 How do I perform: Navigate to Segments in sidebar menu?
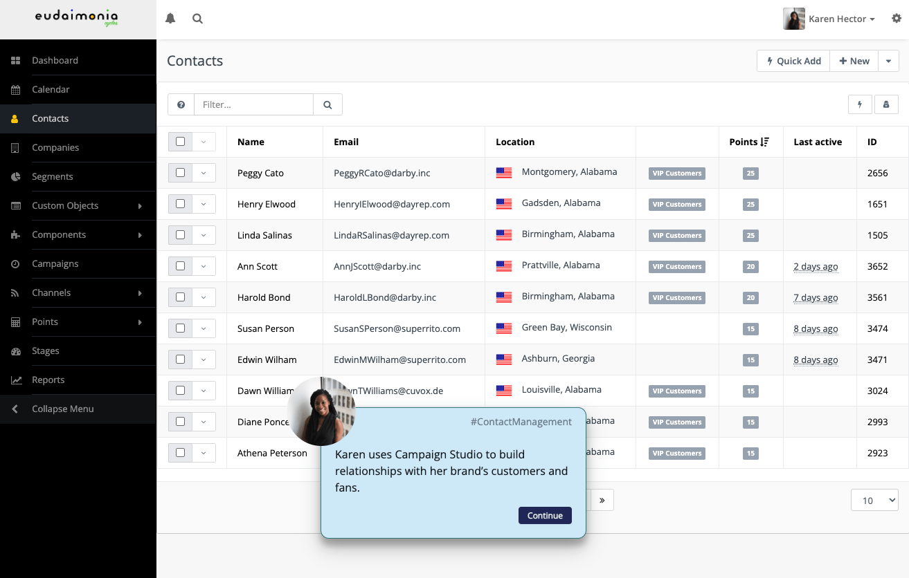[53, 176]
